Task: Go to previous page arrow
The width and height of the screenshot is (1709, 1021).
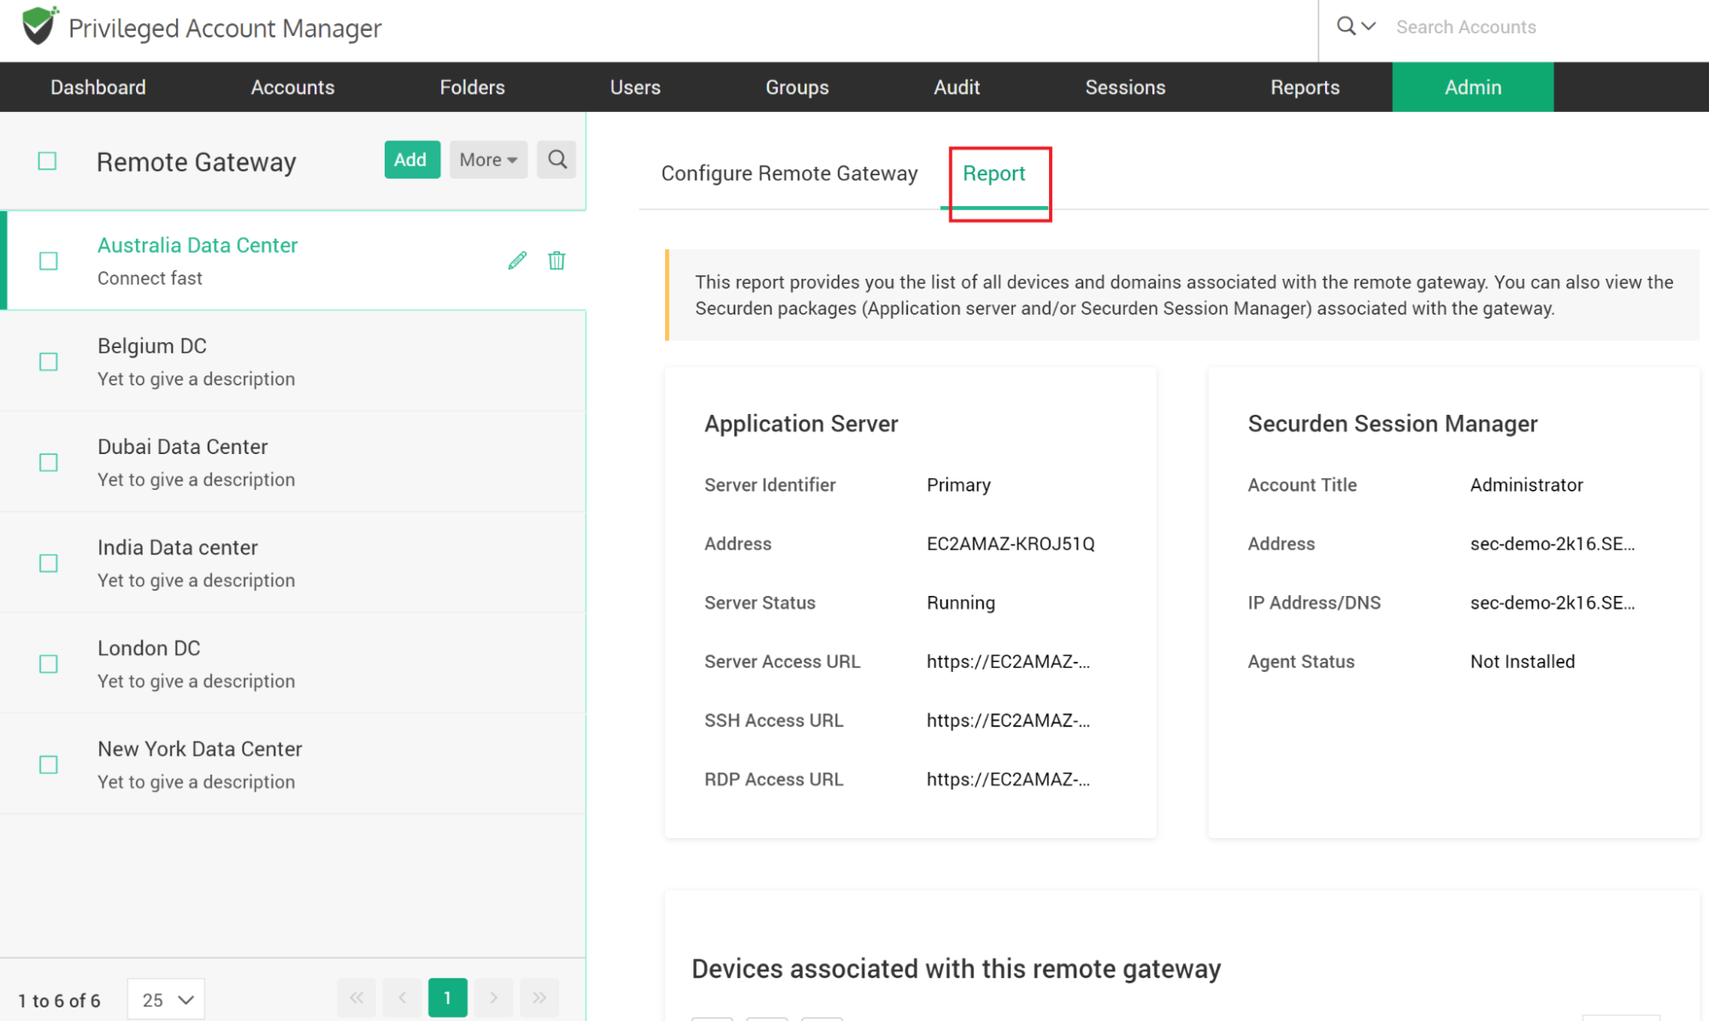Action: [402, 998]
